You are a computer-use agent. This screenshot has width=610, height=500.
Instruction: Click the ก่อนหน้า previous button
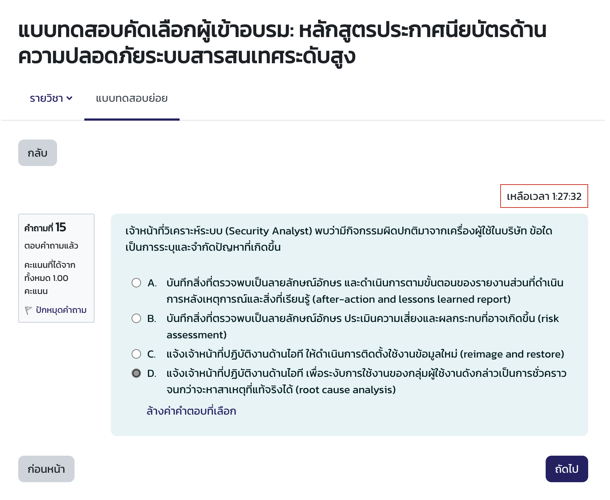(46, 469)
